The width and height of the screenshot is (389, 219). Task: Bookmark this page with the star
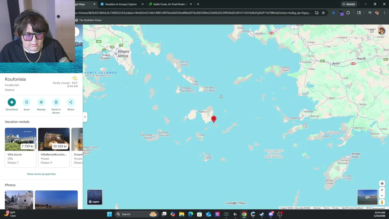click(x=323, y=13)
